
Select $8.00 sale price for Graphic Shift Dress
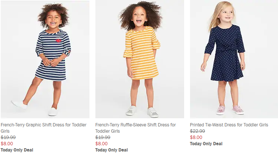pos(7,144)
